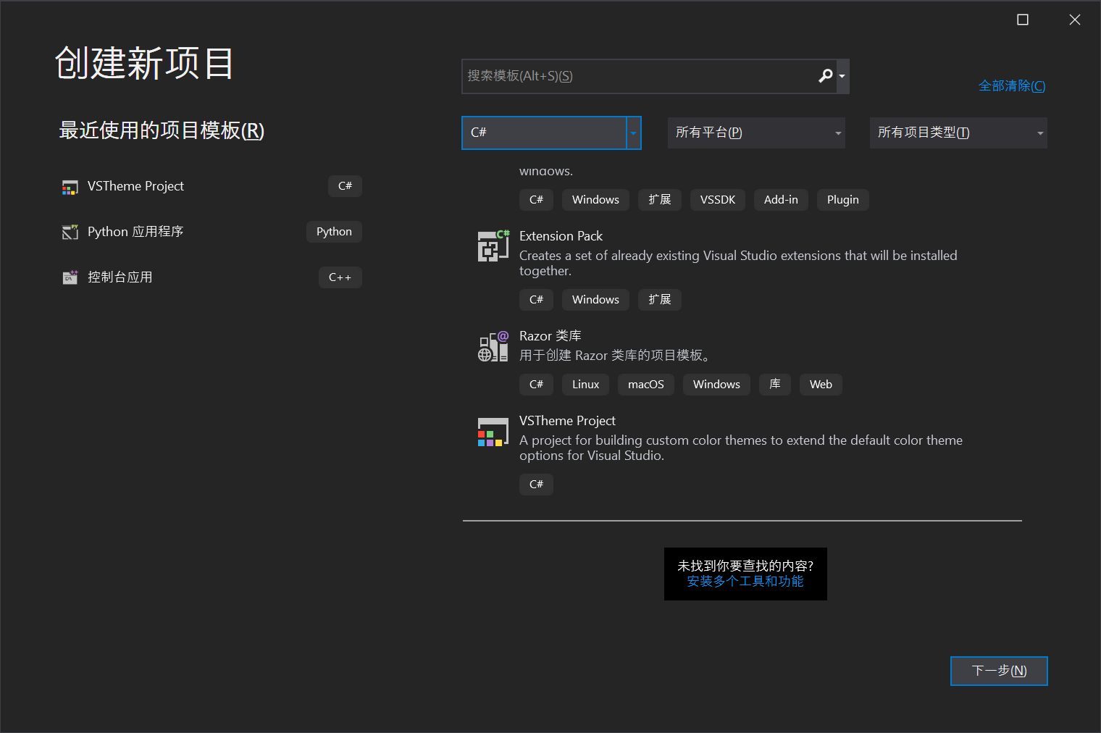This screenshot has width=1101, height=733.
Task: Click the VSSDK tag
Action: tap(718, 200)
